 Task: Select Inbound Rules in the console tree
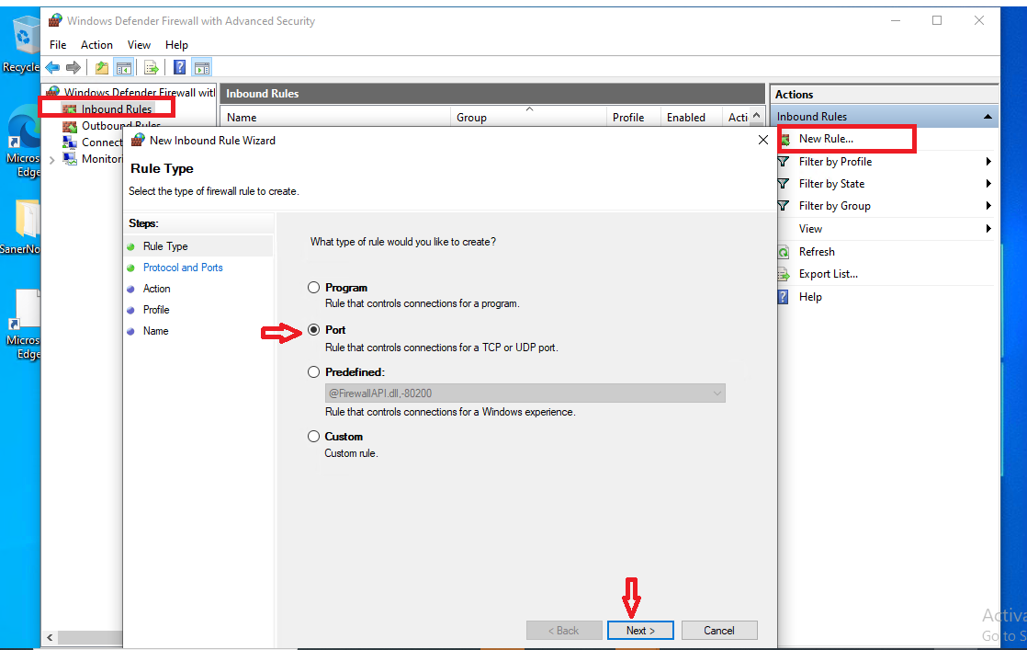pyautogui.click(x=117, y=108)
